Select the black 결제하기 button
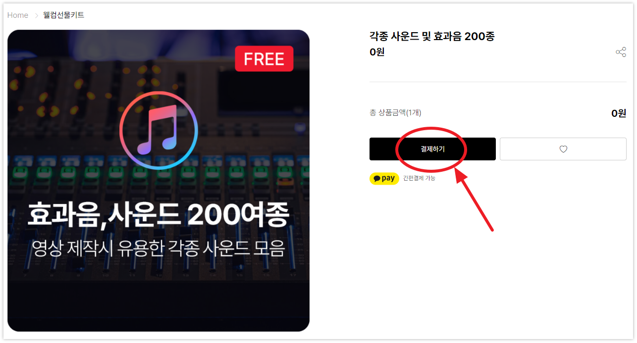This screenshot has height=343, width=637. (432, 149)
